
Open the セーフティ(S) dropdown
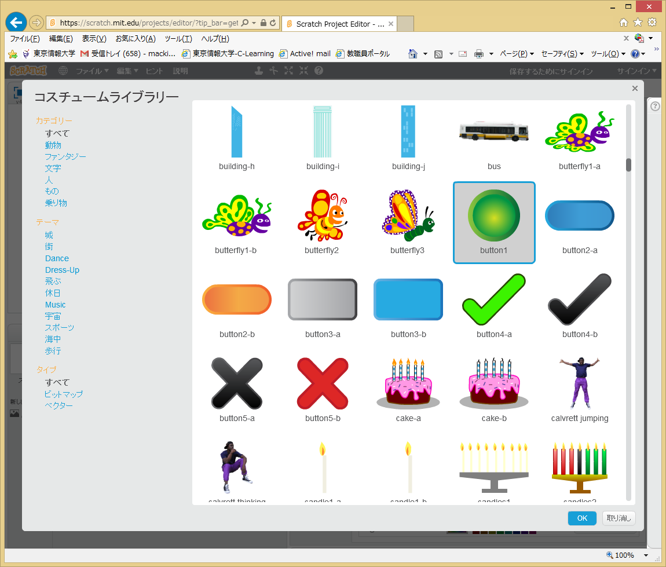tap(562, 53)
